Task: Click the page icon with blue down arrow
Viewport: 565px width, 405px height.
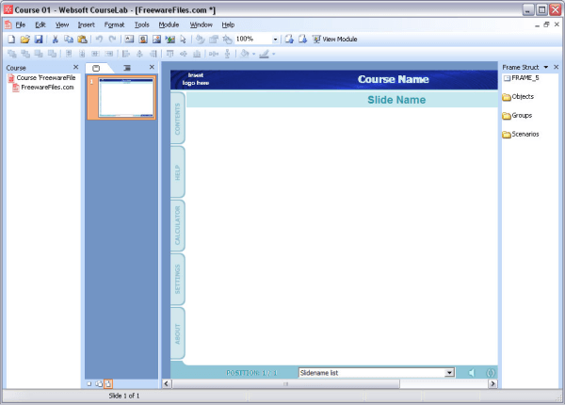Action: 302,39
